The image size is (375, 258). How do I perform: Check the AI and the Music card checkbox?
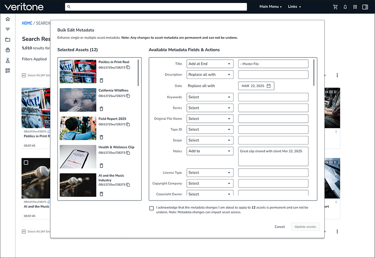(26, 162)
